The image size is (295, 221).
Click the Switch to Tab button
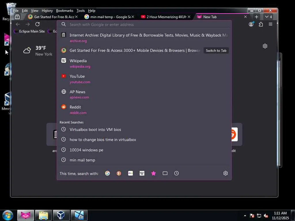click(216, 51)
